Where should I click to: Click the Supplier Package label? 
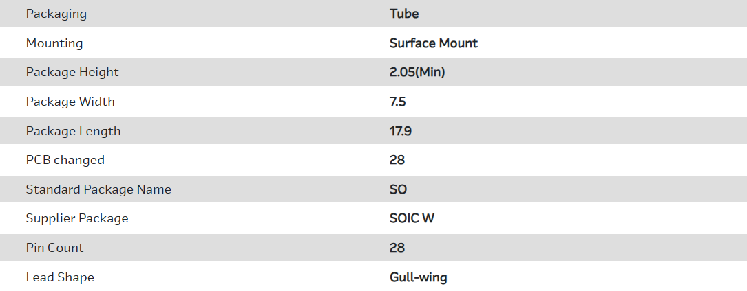(x=77, y=218)
